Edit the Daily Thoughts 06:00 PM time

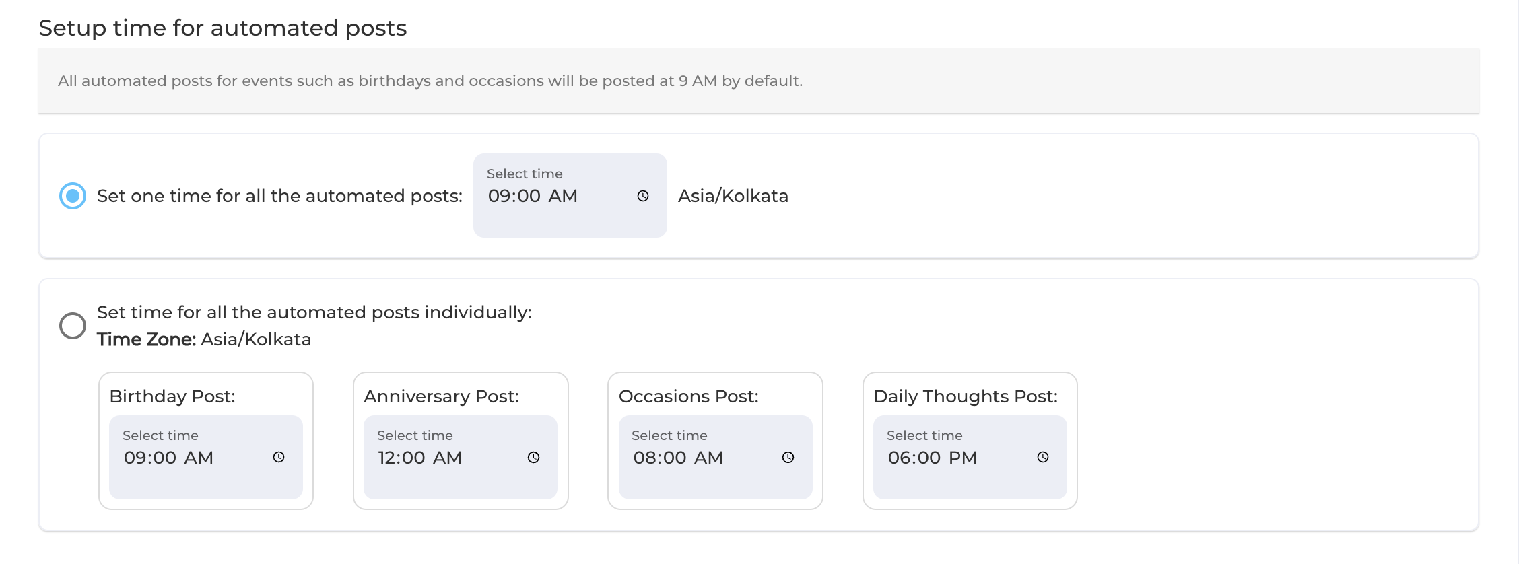coord(970,457)
